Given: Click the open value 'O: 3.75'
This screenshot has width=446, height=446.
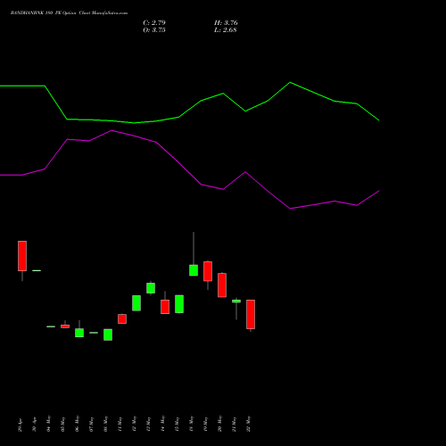Looking at the screenshot, I should click(x=154, y=30).
